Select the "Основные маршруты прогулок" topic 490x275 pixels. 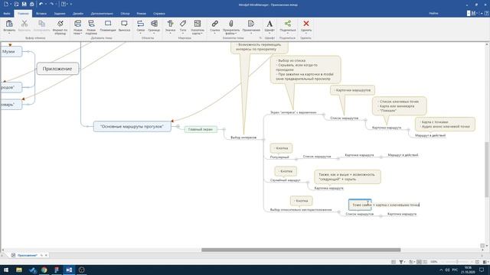[132, 126]
